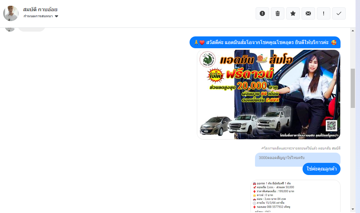360x213 pixels.
Task: Click the reply arrow icon beside โรงงานผลิต text
Action: (263, 148)
